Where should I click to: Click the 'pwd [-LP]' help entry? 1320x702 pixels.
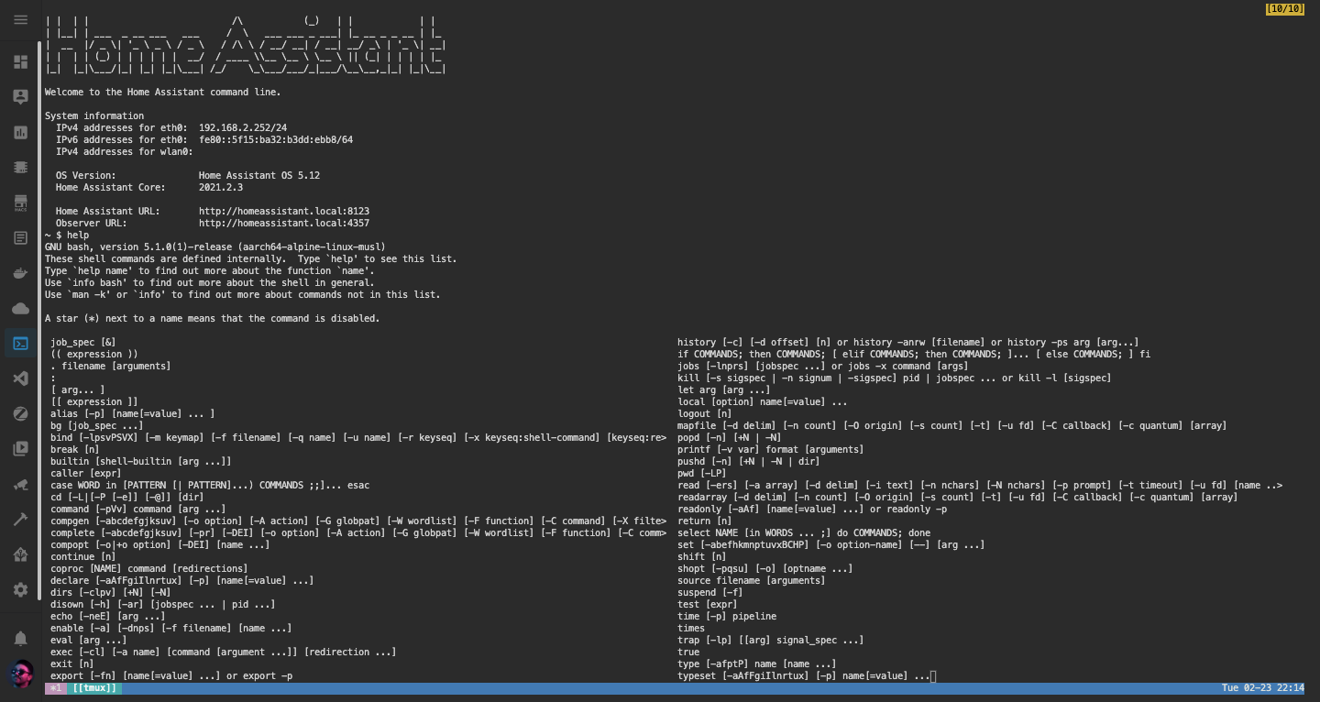tap(702, 474)
